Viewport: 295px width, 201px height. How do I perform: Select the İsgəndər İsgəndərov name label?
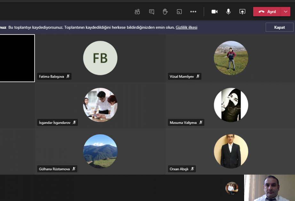point(55,123)
